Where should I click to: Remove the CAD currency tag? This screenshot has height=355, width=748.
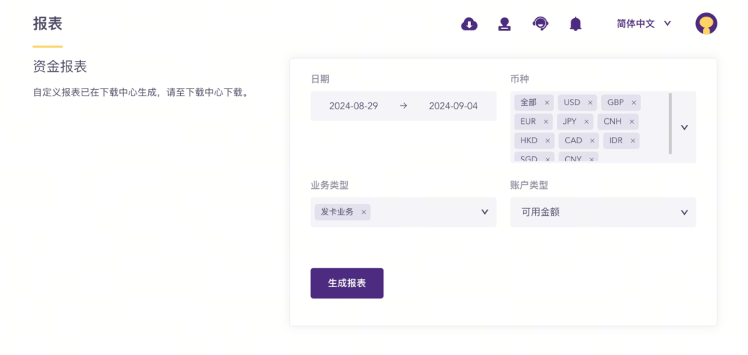[592, 140]
